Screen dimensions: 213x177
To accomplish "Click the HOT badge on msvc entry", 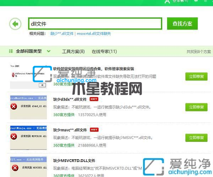I will [94, 130].
